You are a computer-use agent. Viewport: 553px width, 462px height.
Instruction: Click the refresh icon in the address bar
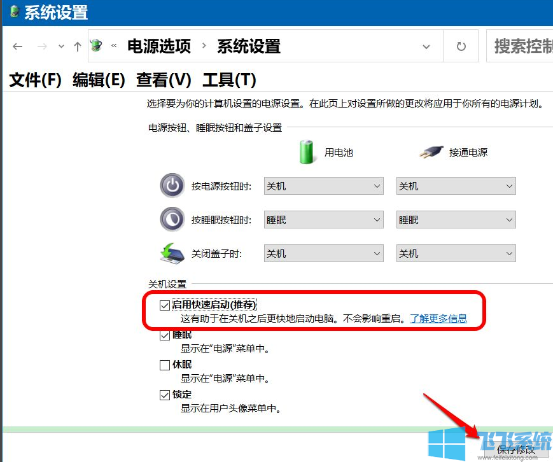(x=460, y=46)
